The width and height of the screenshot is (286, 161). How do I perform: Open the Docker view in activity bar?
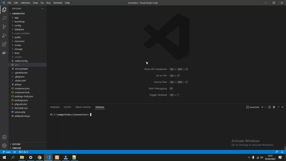click(x=4, y=53)
